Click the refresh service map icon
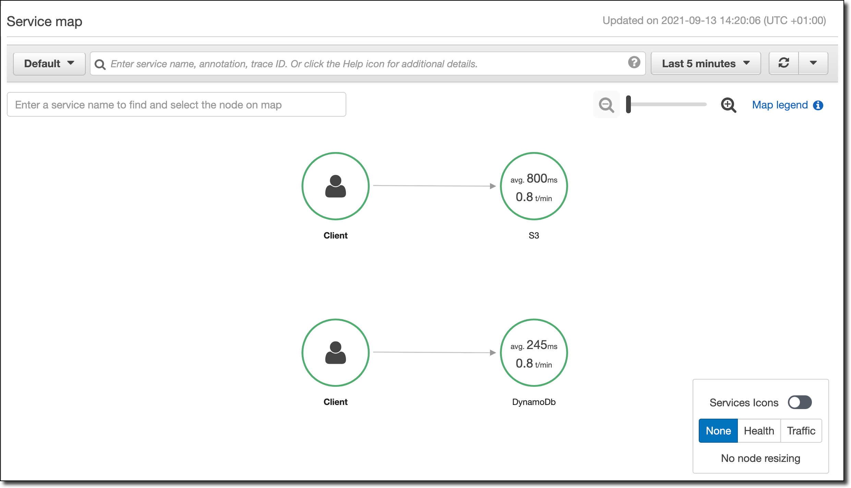The image size is (851, 488). pos(784,63)
